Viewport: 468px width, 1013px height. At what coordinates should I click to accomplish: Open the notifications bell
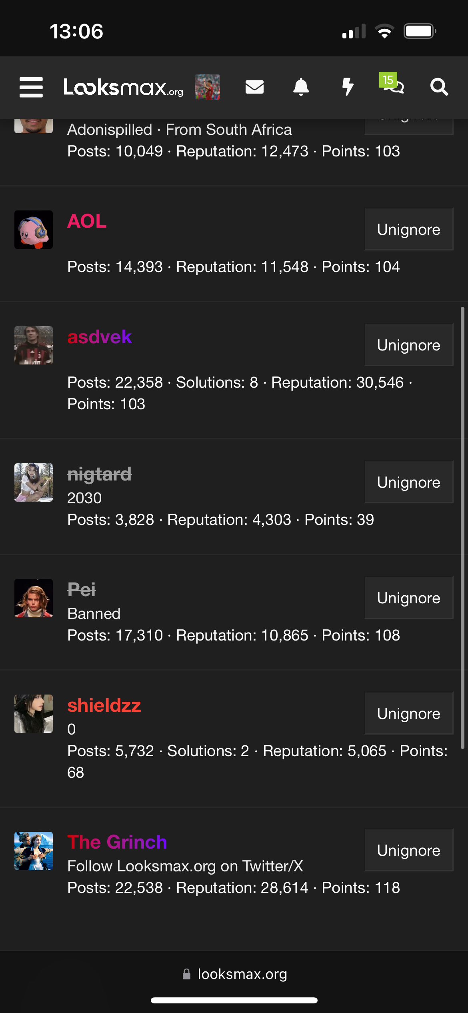(301, 87)
